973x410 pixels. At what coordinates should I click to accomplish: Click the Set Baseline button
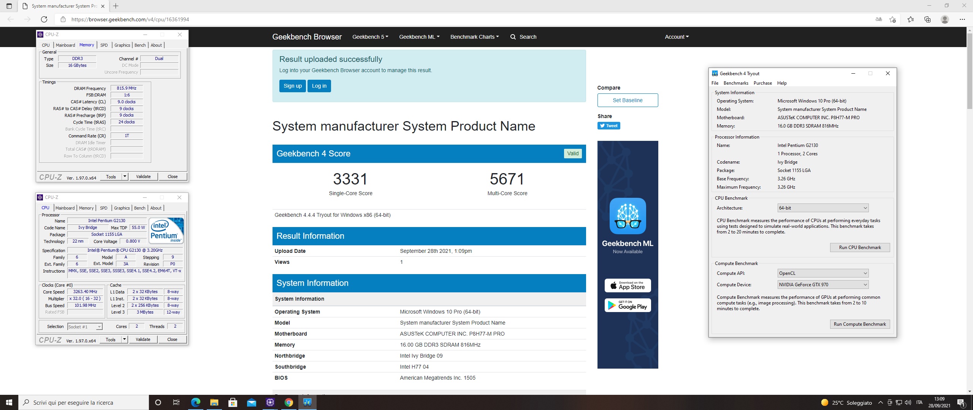click(x=628, y=100)
